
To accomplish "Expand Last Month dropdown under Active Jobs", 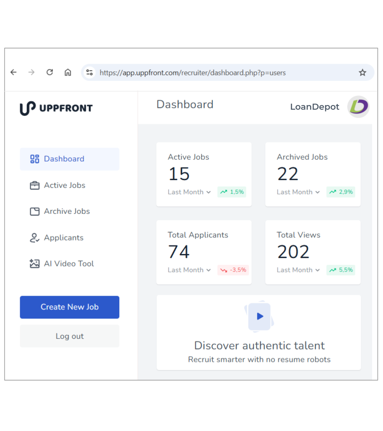I will pyautogui.click(x=189, y=192).
